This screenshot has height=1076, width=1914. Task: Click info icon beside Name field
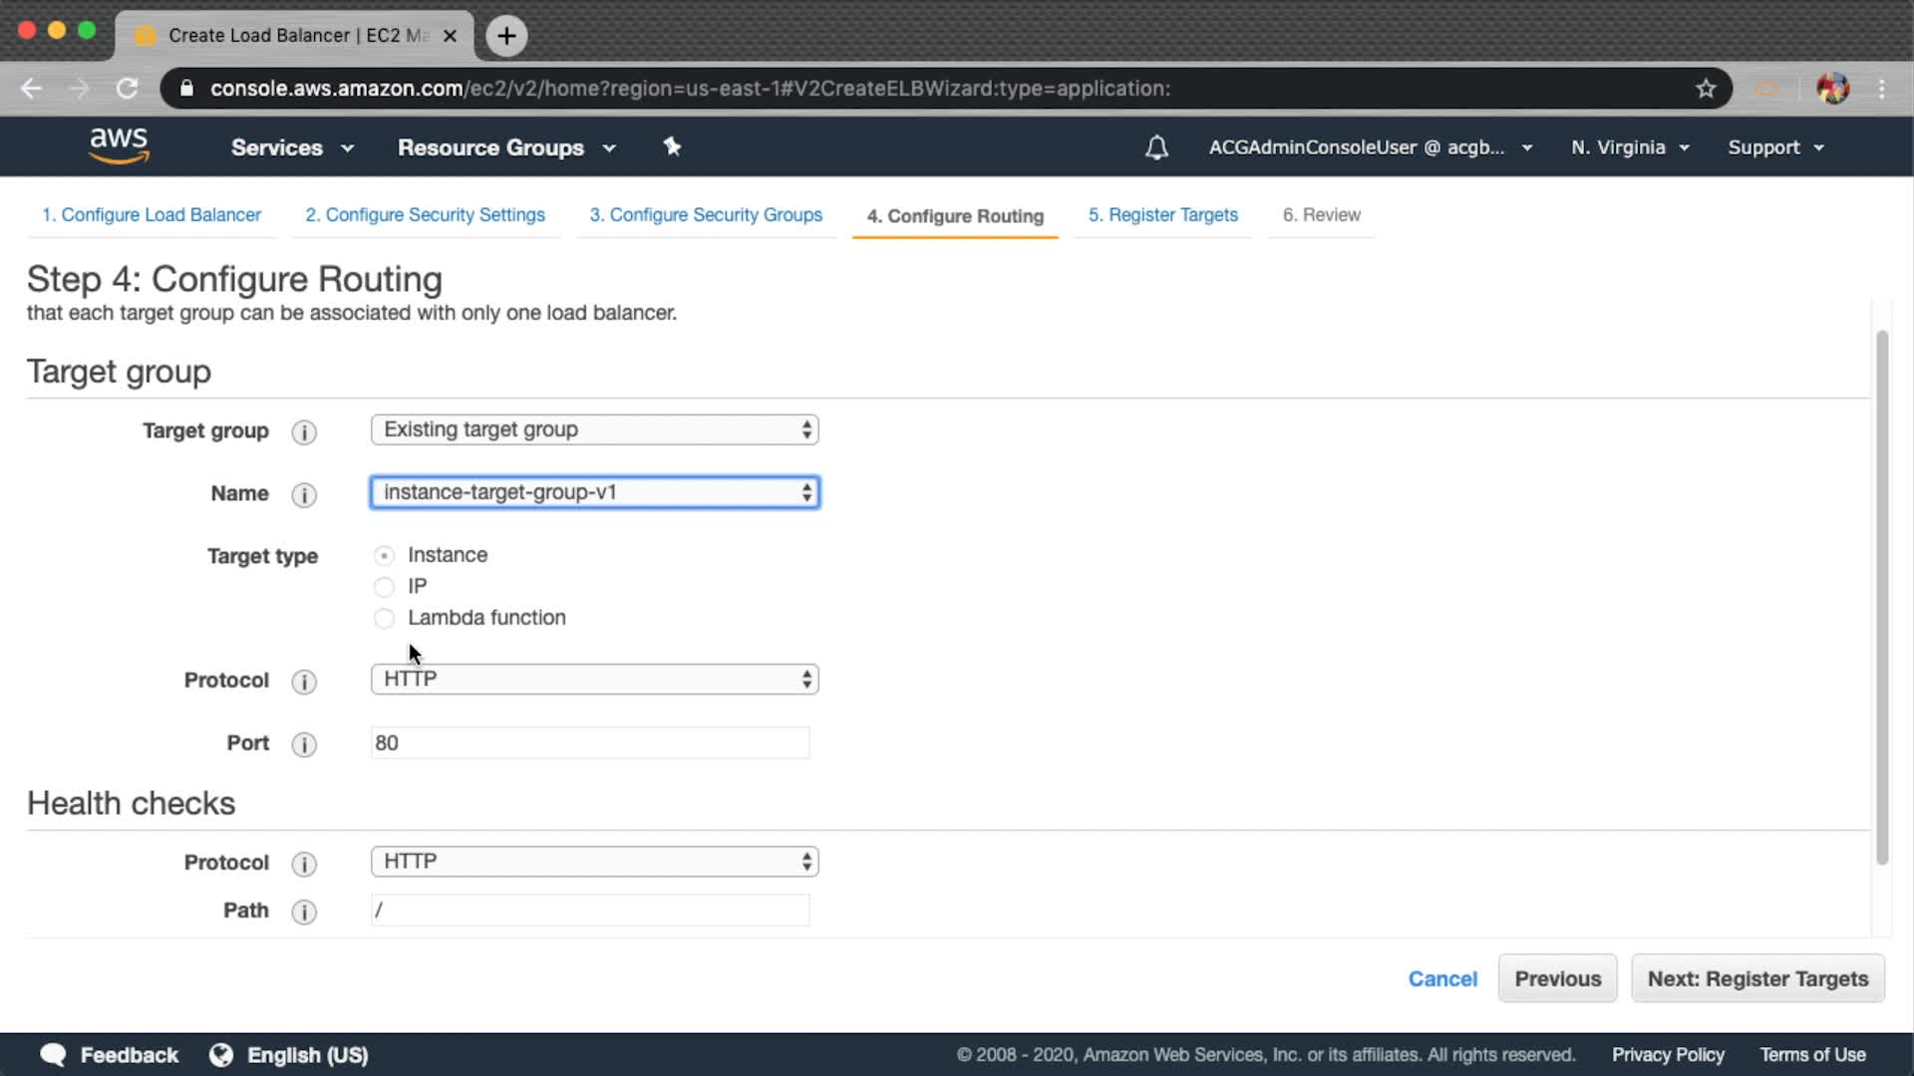[x=304, y=494]
